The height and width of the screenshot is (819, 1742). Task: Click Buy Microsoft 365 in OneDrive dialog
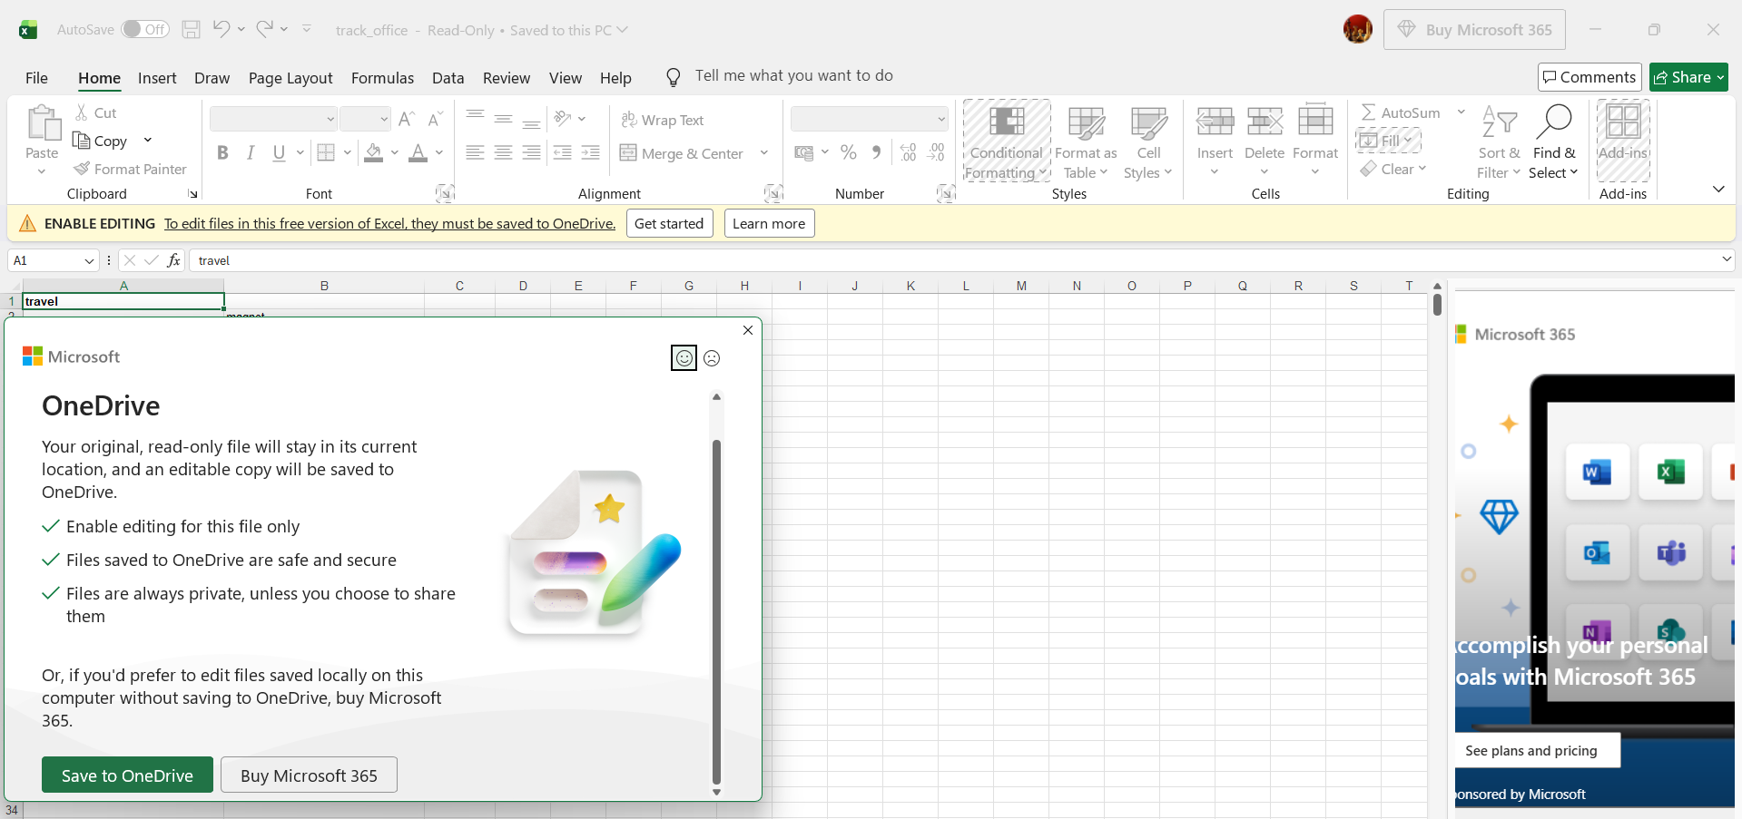(x=309, y=775)
